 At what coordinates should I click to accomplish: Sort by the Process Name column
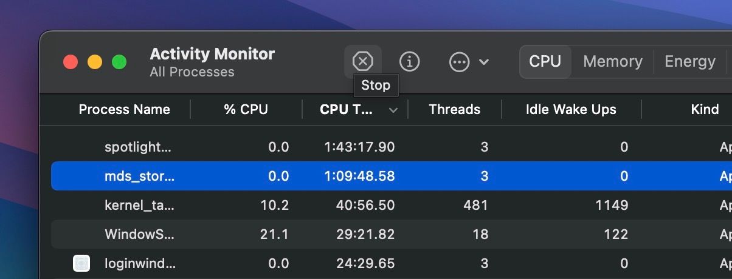click(x=124, y=110)
